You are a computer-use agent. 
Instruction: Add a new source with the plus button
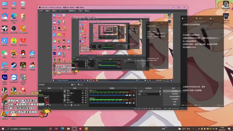65,105
